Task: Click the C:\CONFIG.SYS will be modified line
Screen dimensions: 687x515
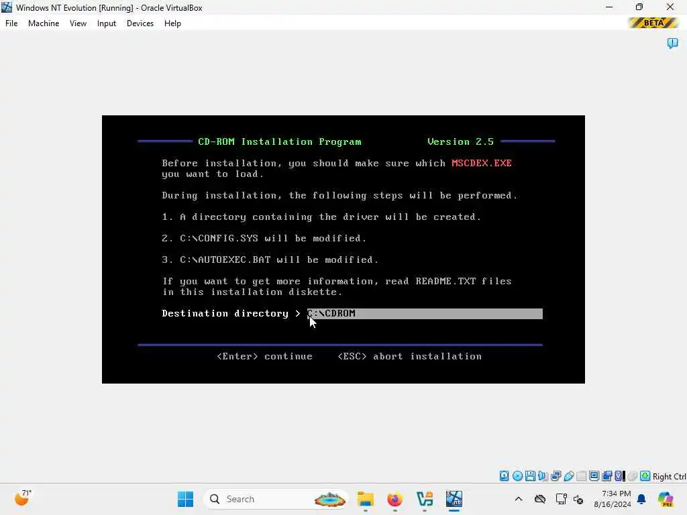Action: 264,238
